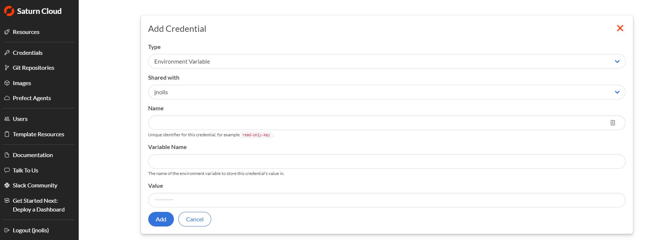The height and width of the screenshot is (240, 648).
Task: Click the Slack Community icon
Action: coord(7,186)
